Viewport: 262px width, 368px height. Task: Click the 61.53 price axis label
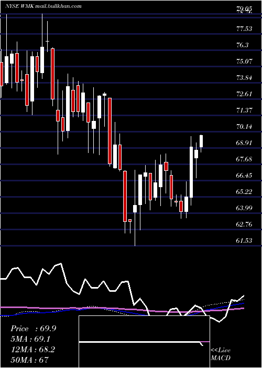click(244, 241)
